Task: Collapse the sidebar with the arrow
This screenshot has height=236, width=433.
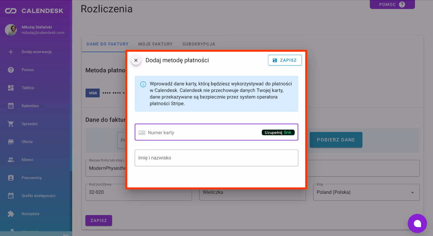Action: pyautogui.click(x=66, y=235)
